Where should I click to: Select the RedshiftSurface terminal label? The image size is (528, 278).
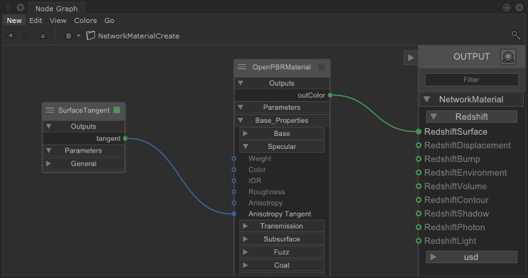point(455,132)
